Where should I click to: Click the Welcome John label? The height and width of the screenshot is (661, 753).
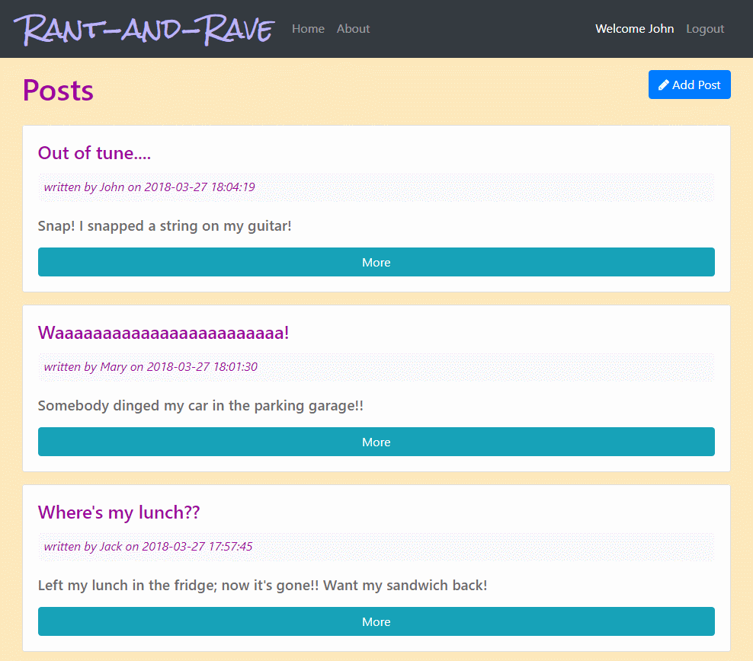(x=634, y=28)
